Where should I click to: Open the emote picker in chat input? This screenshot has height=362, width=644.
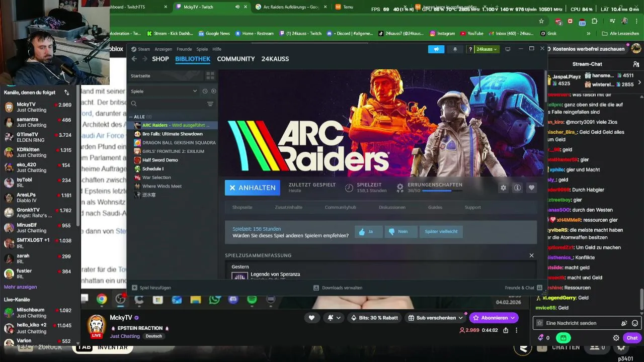[x=635, y=323]
